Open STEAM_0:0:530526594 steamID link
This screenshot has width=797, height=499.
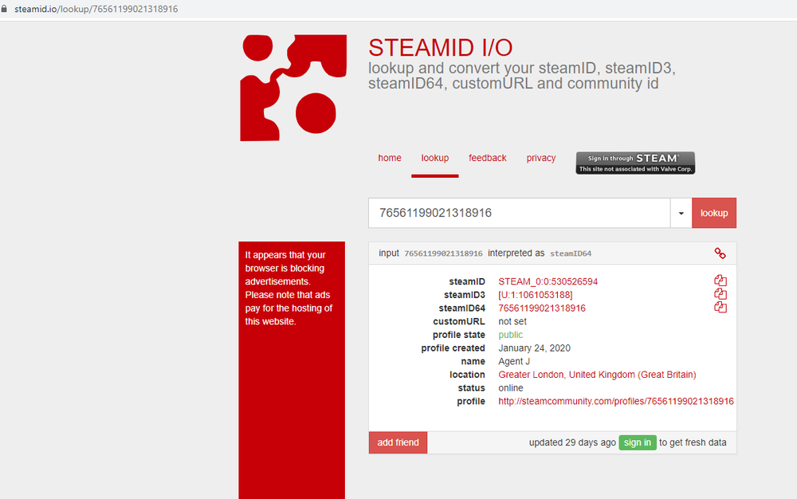548,281
